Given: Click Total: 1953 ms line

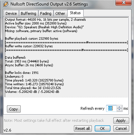Looking at the screenshot, I should pyautogui.click(x=27, y=61).
